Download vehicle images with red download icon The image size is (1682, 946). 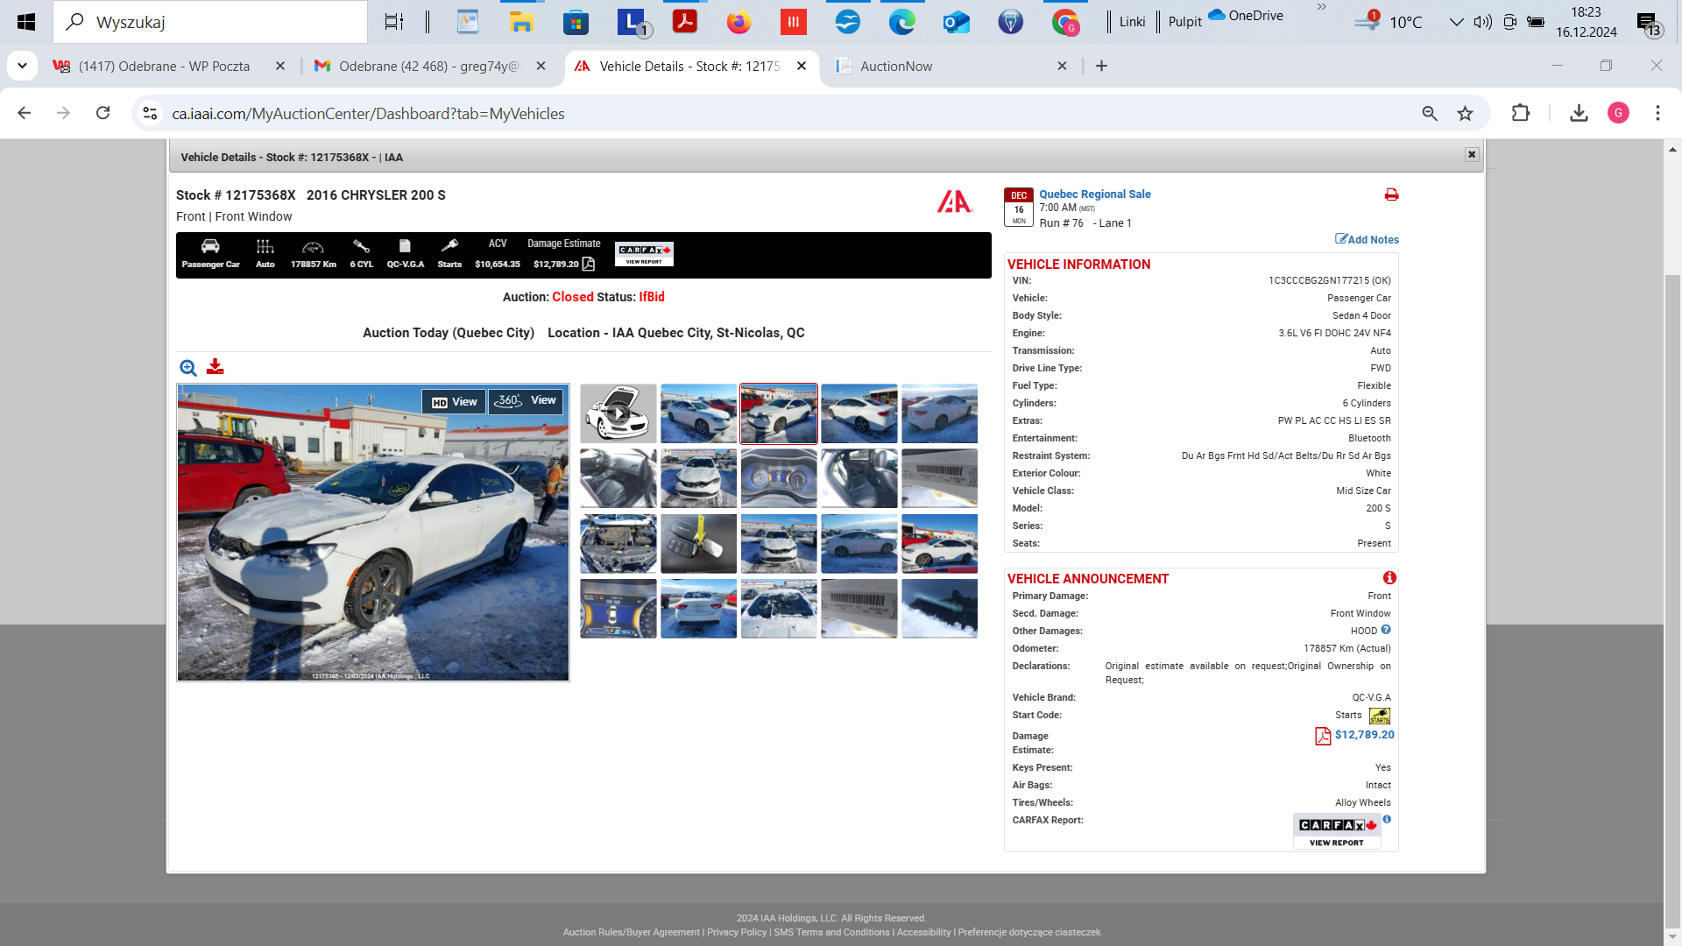tap(215, 367)
